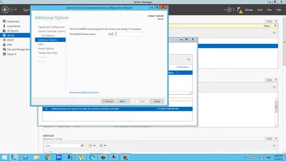
Task: Select AD DS role in the sidebar
Action: click(15, 35)
